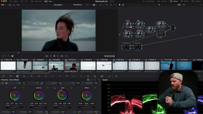
Task: Reset the Gain wheel
Action: [71, 88]
